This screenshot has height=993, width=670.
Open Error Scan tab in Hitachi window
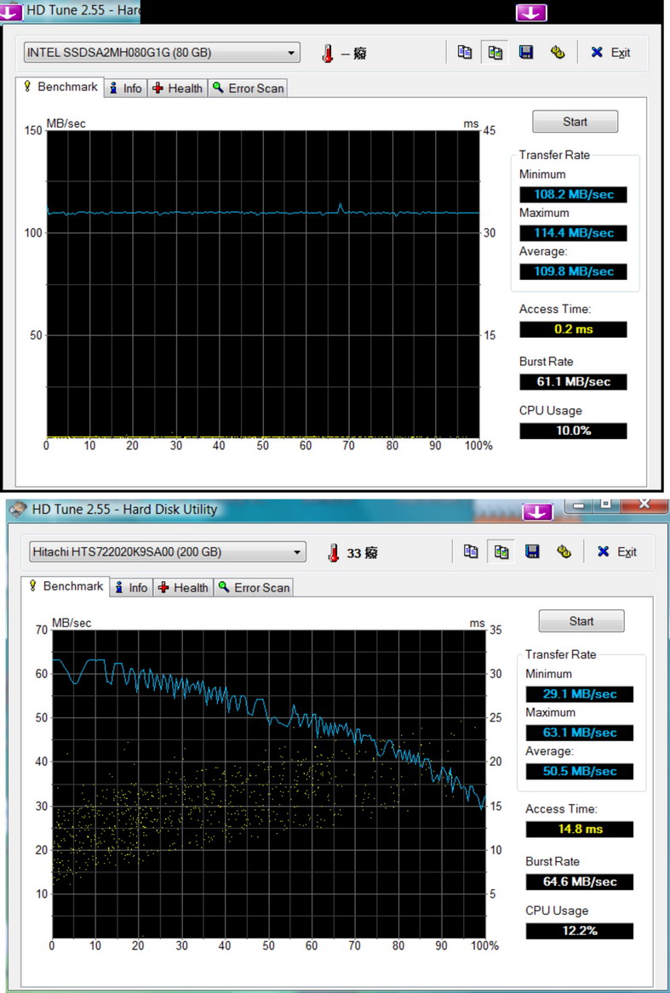(254, 587)
